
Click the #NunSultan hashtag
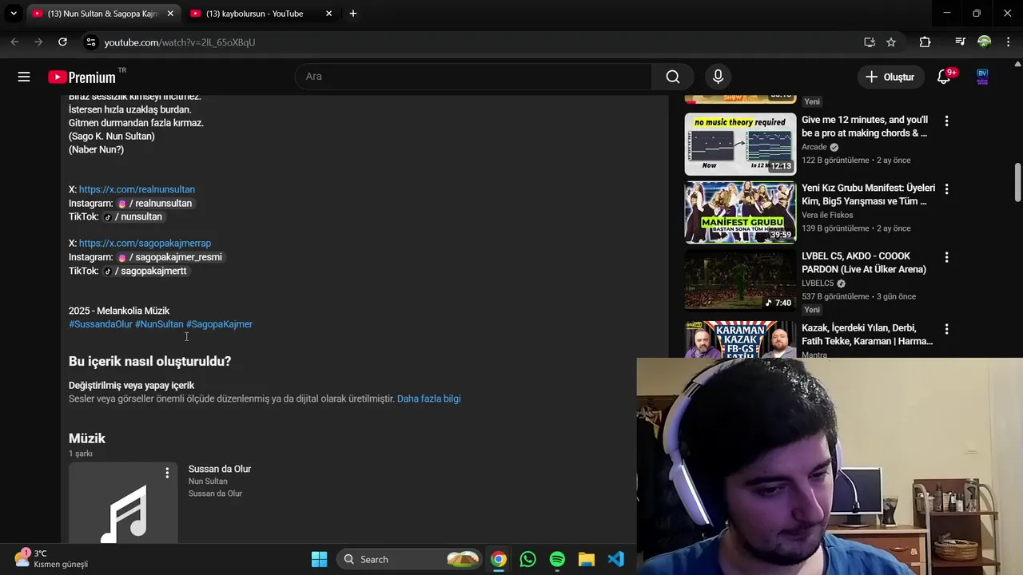pyautogui.click(x=159, y=324)
